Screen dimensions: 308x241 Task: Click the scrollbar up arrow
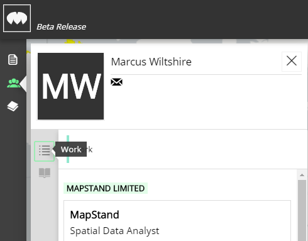point(302,175)
